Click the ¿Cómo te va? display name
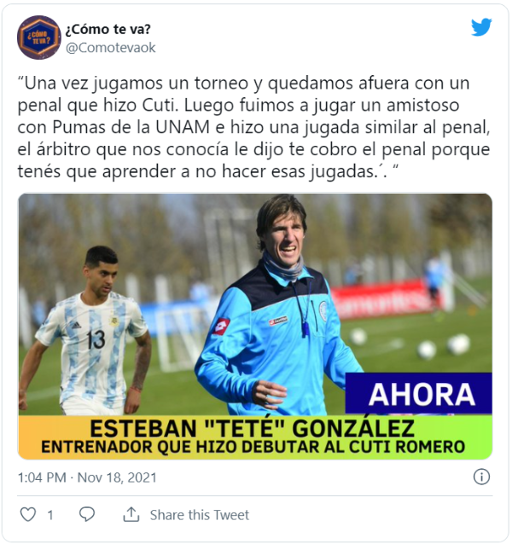This screenshot has height=544, width=512. [108, 30]
